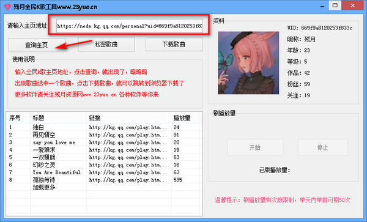Select the song row 独白
The height and width of the screenshot is (222, 367).
click(x=104, y=127)
